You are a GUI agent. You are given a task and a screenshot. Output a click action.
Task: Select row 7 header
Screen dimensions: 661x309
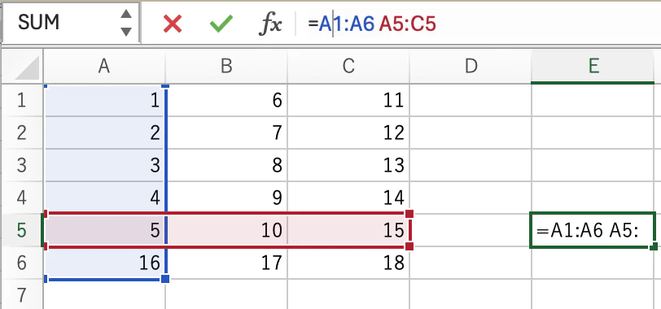pos(21,294)
